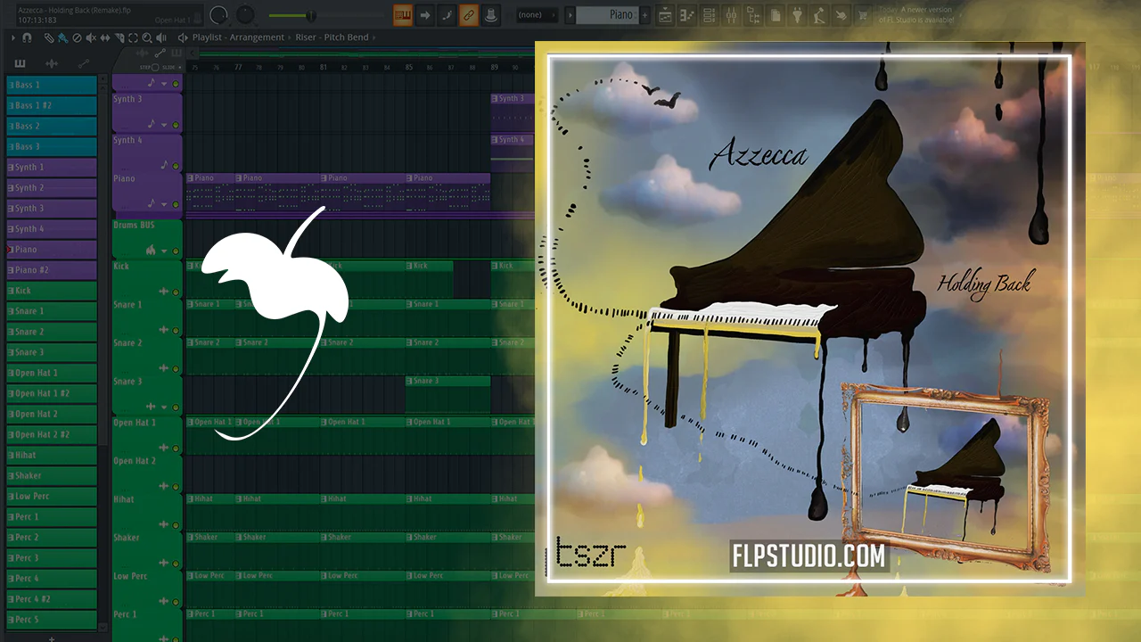Open the (none) selector dropdown
The width and height of the screenshot is (1141, 642).
pos(537,15)
